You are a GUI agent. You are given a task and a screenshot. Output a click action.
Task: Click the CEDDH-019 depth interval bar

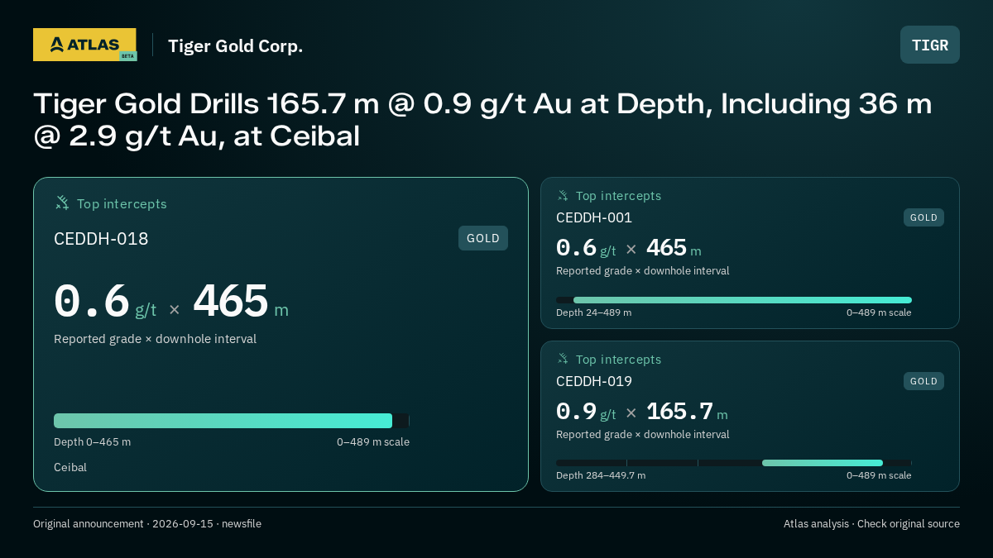pyautogui.click(x=734, y=463)
